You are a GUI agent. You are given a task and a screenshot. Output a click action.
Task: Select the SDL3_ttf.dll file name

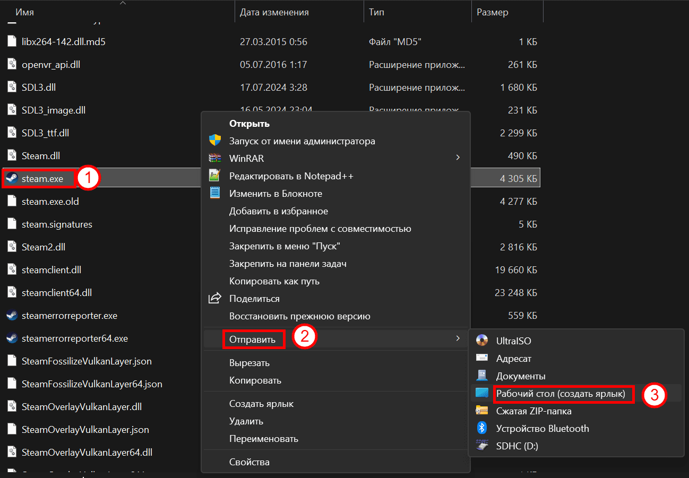pyautogui.click(x=46, y=133)
